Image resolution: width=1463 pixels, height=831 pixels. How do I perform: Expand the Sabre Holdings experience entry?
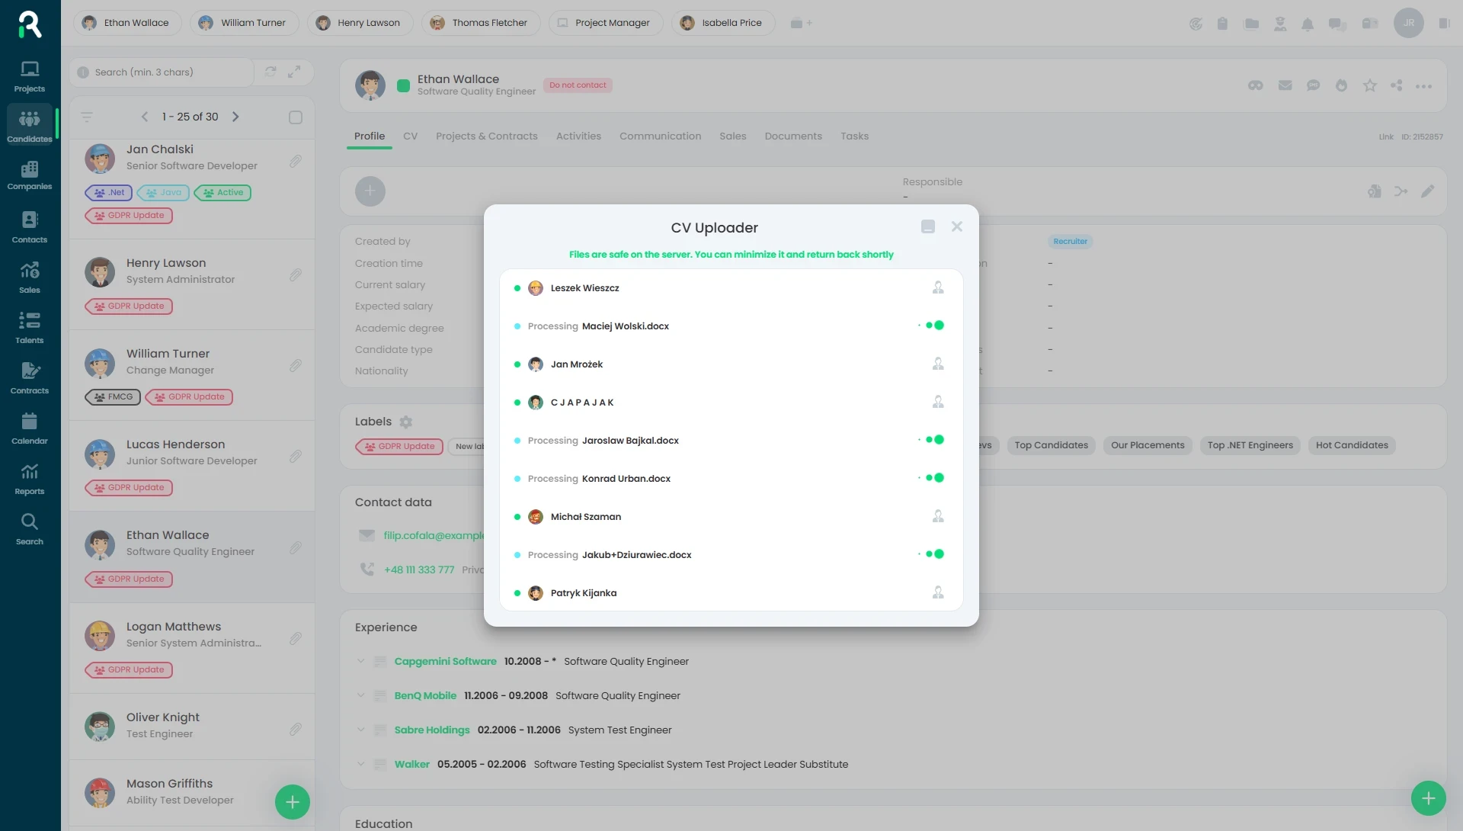point(360,730)
